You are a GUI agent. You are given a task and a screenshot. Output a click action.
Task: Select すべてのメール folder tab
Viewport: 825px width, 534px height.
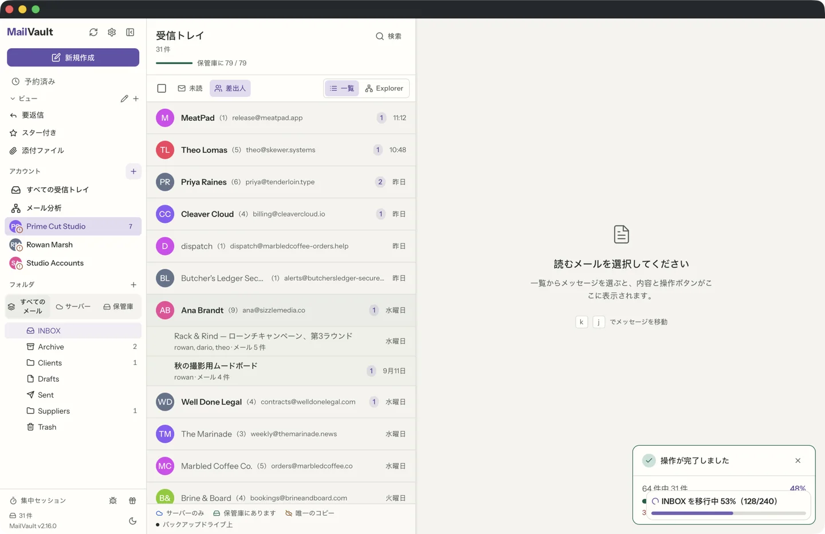point(27,307)
